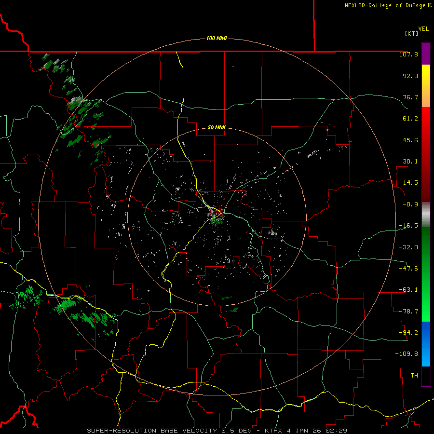Click the -0.9 velocity scale value
This screenshot has height=434, width=434.
410,204
